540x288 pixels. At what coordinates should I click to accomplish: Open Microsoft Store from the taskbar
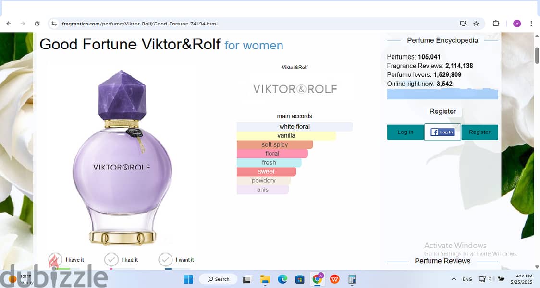300,279
